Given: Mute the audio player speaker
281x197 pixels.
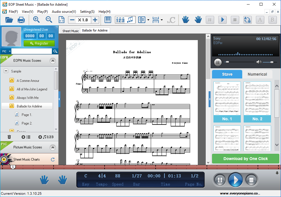Looking at the screenshot, I should point(258,62).
